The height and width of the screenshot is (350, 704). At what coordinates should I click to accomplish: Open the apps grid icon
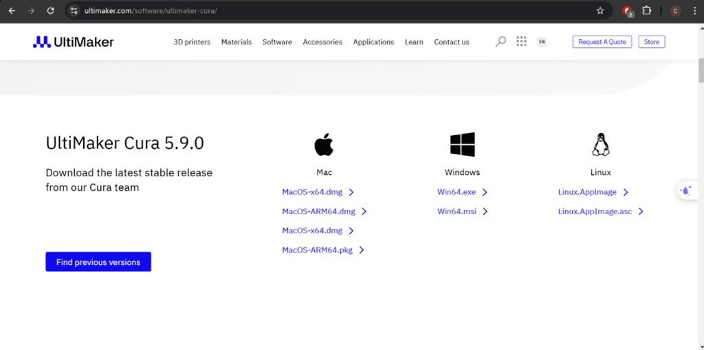(521, 42)
